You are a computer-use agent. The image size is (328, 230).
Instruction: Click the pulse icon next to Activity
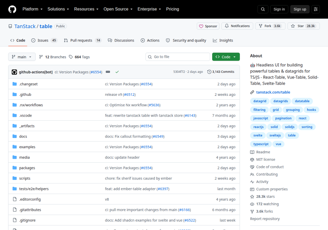point(252,182)
